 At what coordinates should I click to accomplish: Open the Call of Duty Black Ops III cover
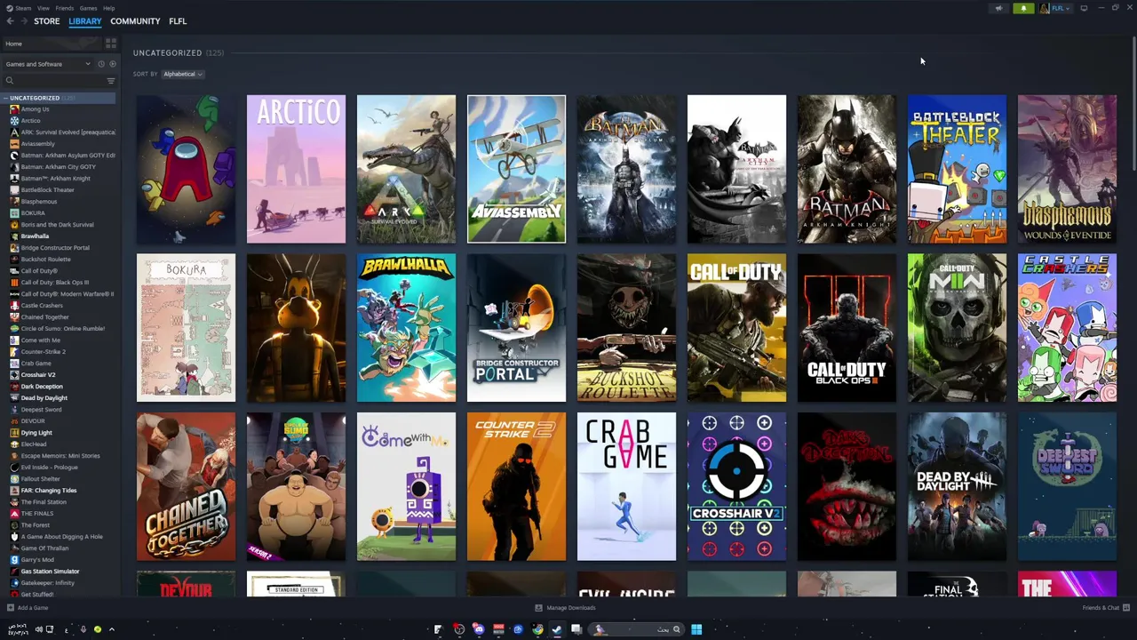click(847, 328)
